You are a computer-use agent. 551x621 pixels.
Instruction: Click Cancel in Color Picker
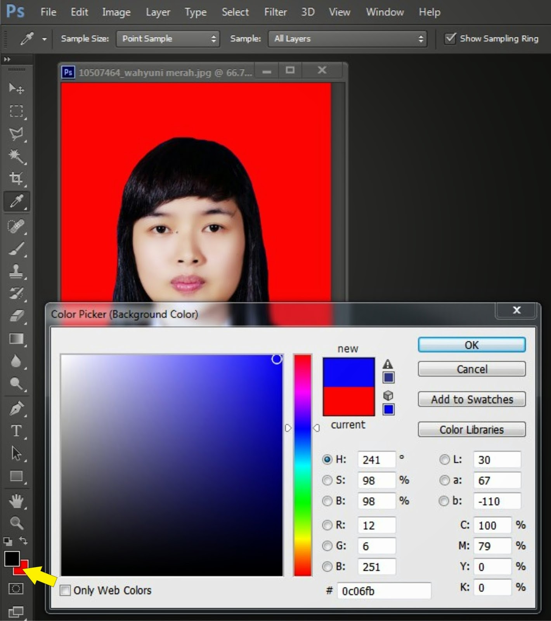point(472,369)
